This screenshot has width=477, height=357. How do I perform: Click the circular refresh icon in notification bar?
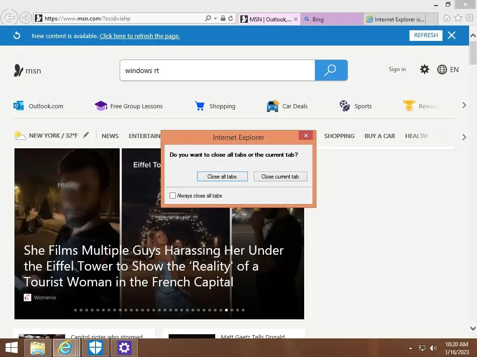(17, 35)
